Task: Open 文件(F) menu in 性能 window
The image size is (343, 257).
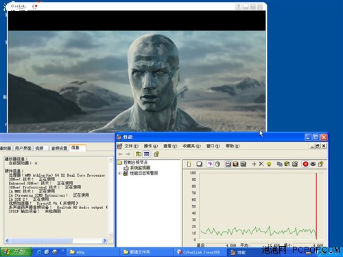Action: [131, 146]
